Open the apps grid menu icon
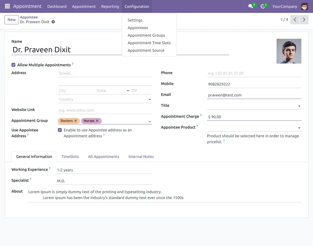 tap(7, 6)
